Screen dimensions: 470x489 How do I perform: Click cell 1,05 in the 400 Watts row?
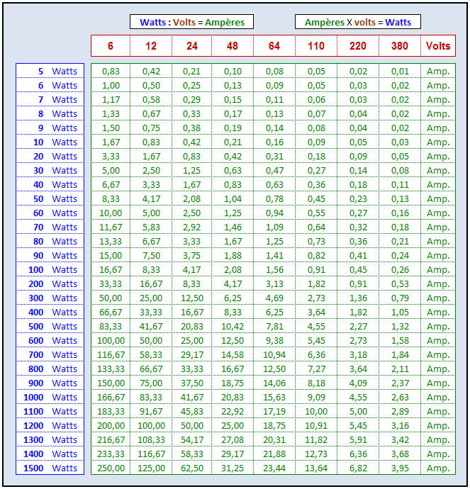400,312
